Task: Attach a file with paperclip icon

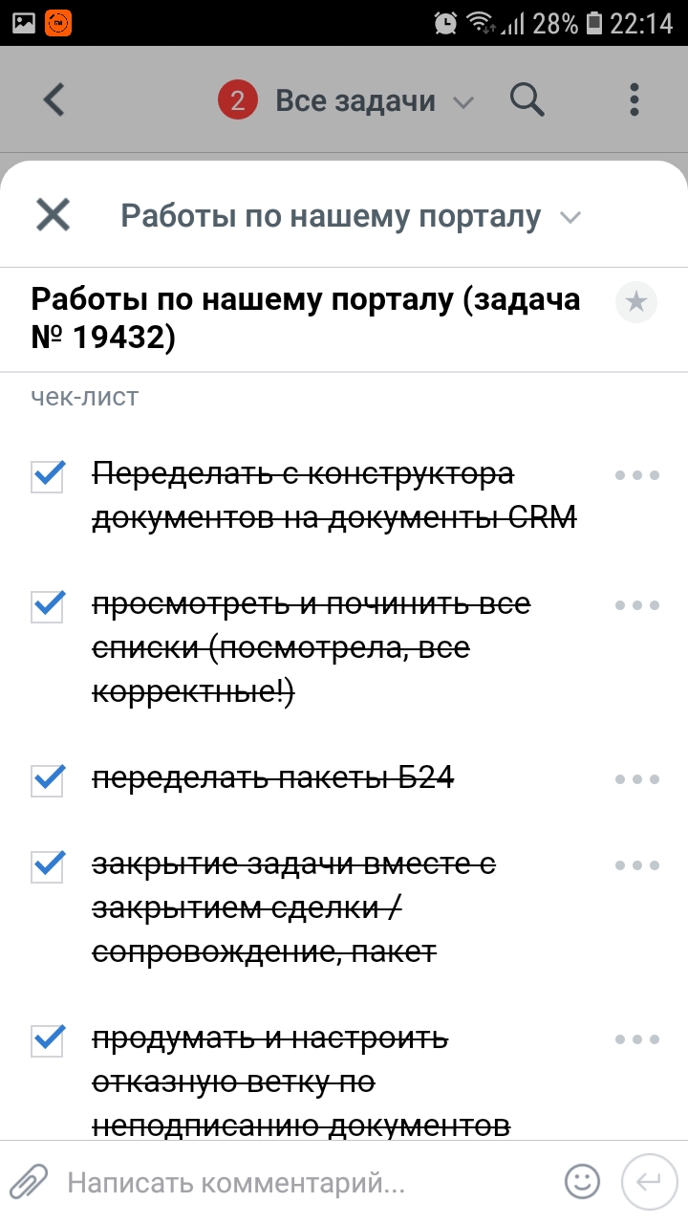Action: click(29, 1182)
